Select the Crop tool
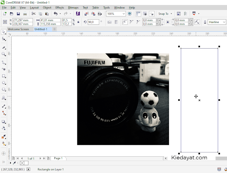 (x=4, y=48)
